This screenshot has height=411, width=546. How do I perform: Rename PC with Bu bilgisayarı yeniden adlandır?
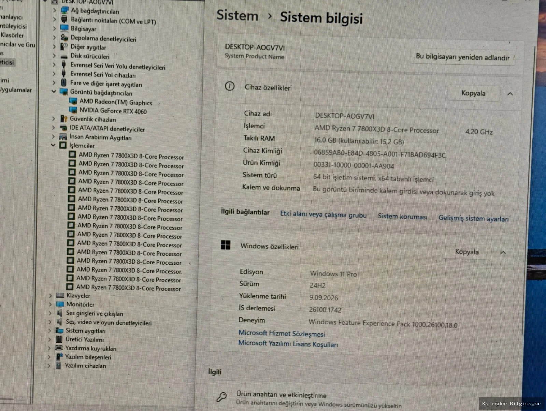tap(463, 57)
